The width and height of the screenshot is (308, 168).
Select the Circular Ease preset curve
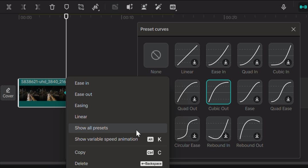click(x=187, y=129)
